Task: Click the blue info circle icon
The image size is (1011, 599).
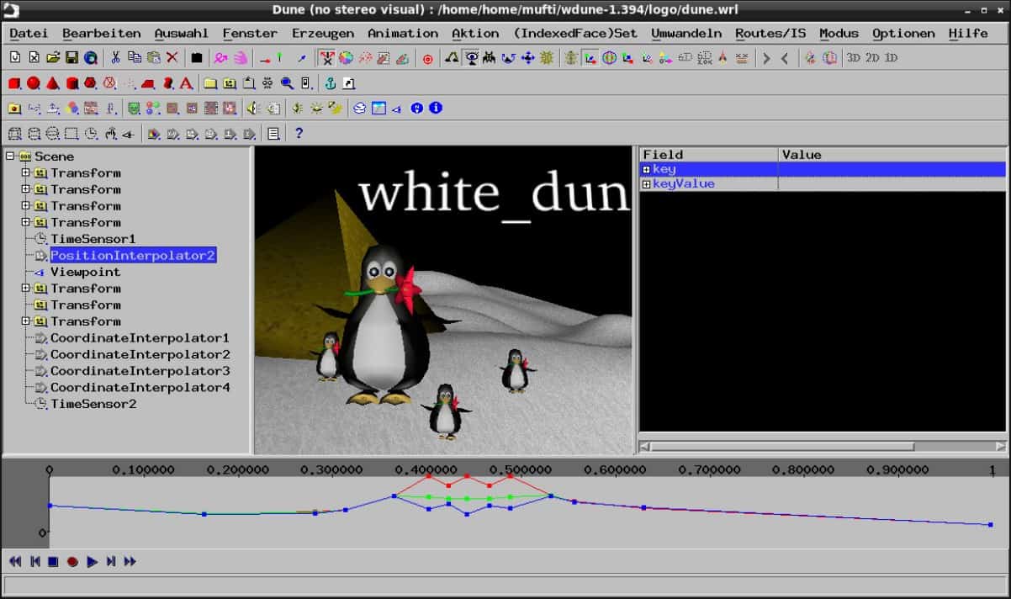Action: pyautogui.click(x=436, y=108)
